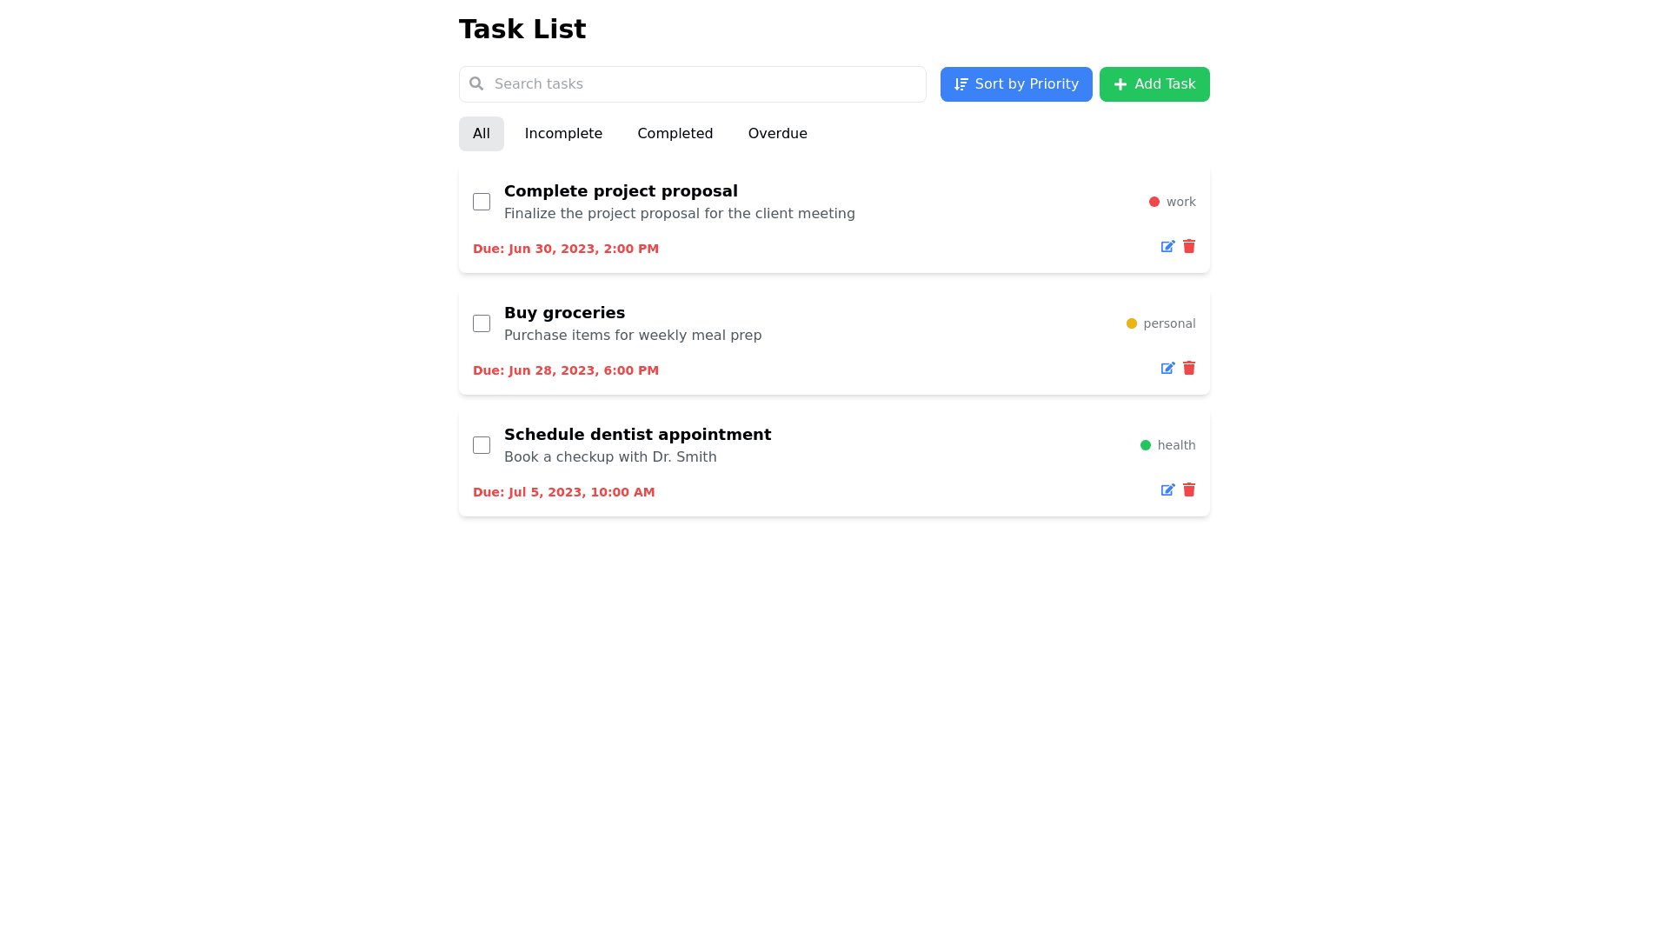
Task: Edit the Schedule dentist appointment task
Action: (1167, 490)
